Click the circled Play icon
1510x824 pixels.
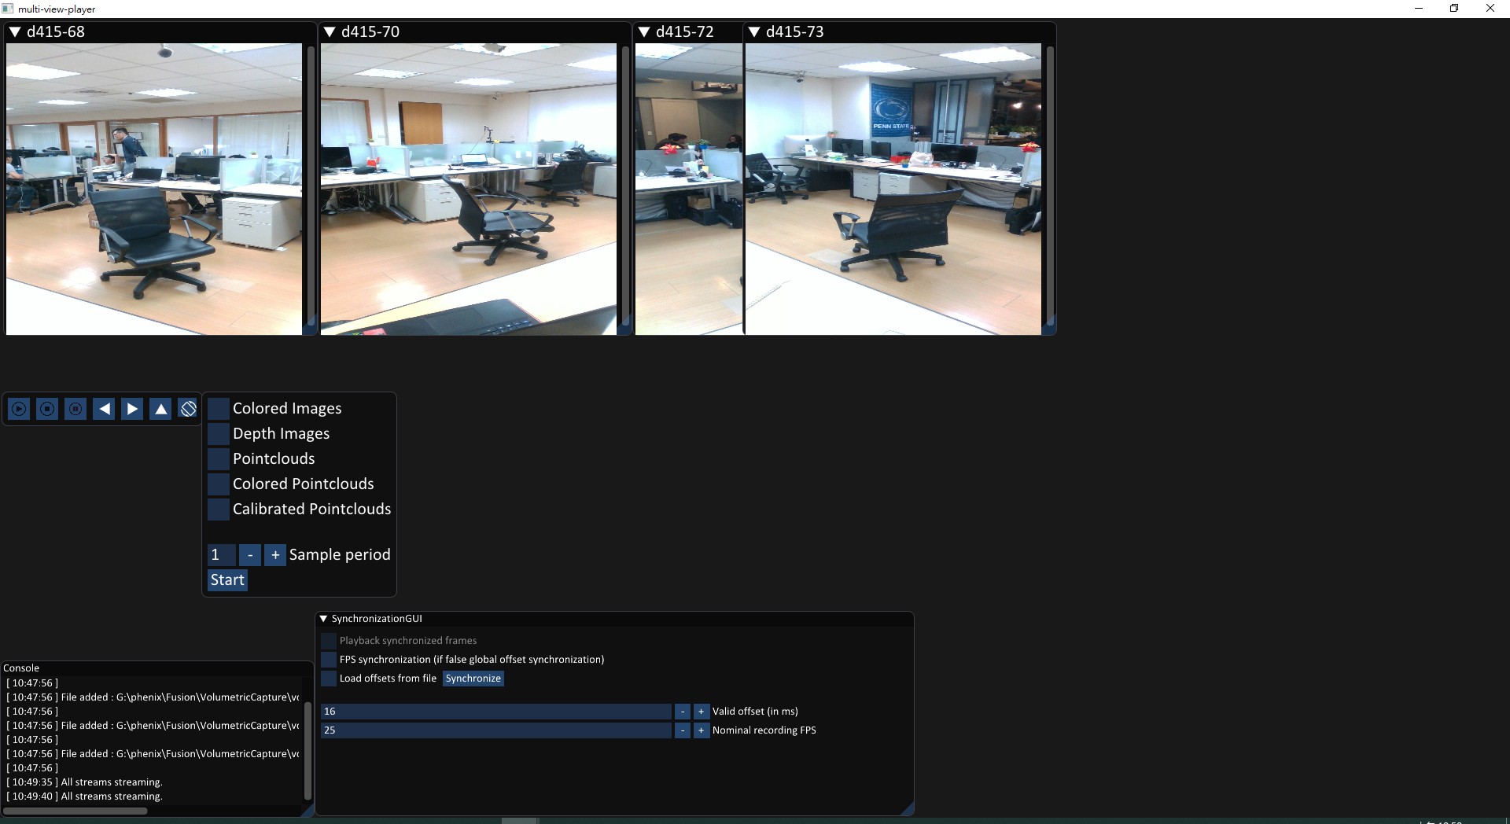pos(18,409)
